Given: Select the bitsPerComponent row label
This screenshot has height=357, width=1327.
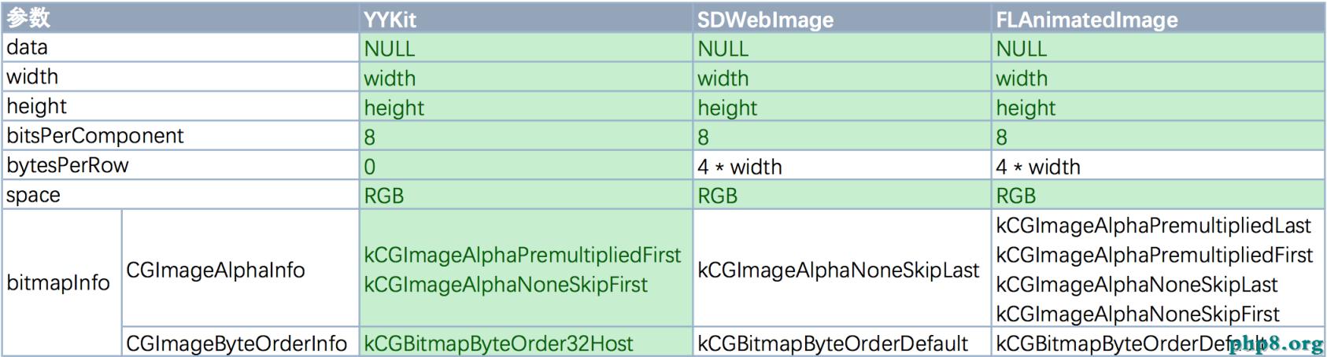Looking at the screenshot, I should [95, 136].
